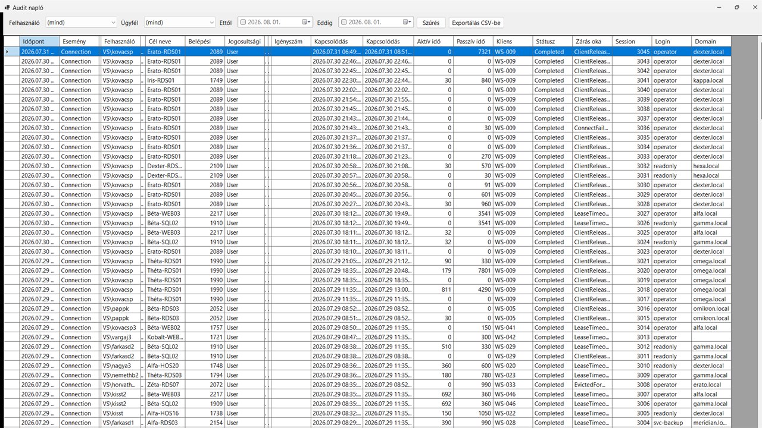The width and height of the screenshot is (762, 428).
Task: Click svc-backup login cell
Action: tap(672, 423)
